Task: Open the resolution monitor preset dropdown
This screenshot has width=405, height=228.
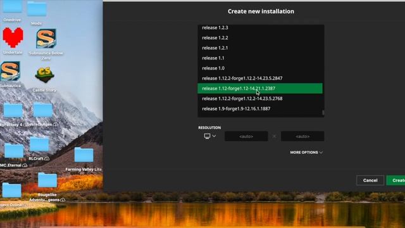Action: tap(209, 136)
